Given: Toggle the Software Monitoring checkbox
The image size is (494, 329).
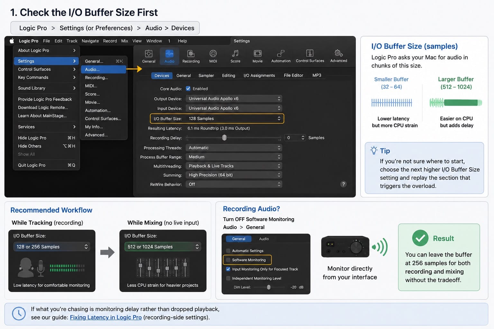Looking at the screenshot, I should [x=228, y=260].
